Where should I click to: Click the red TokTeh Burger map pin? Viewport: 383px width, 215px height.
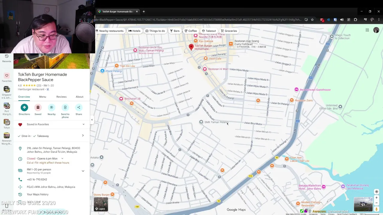tap(191, 47)
